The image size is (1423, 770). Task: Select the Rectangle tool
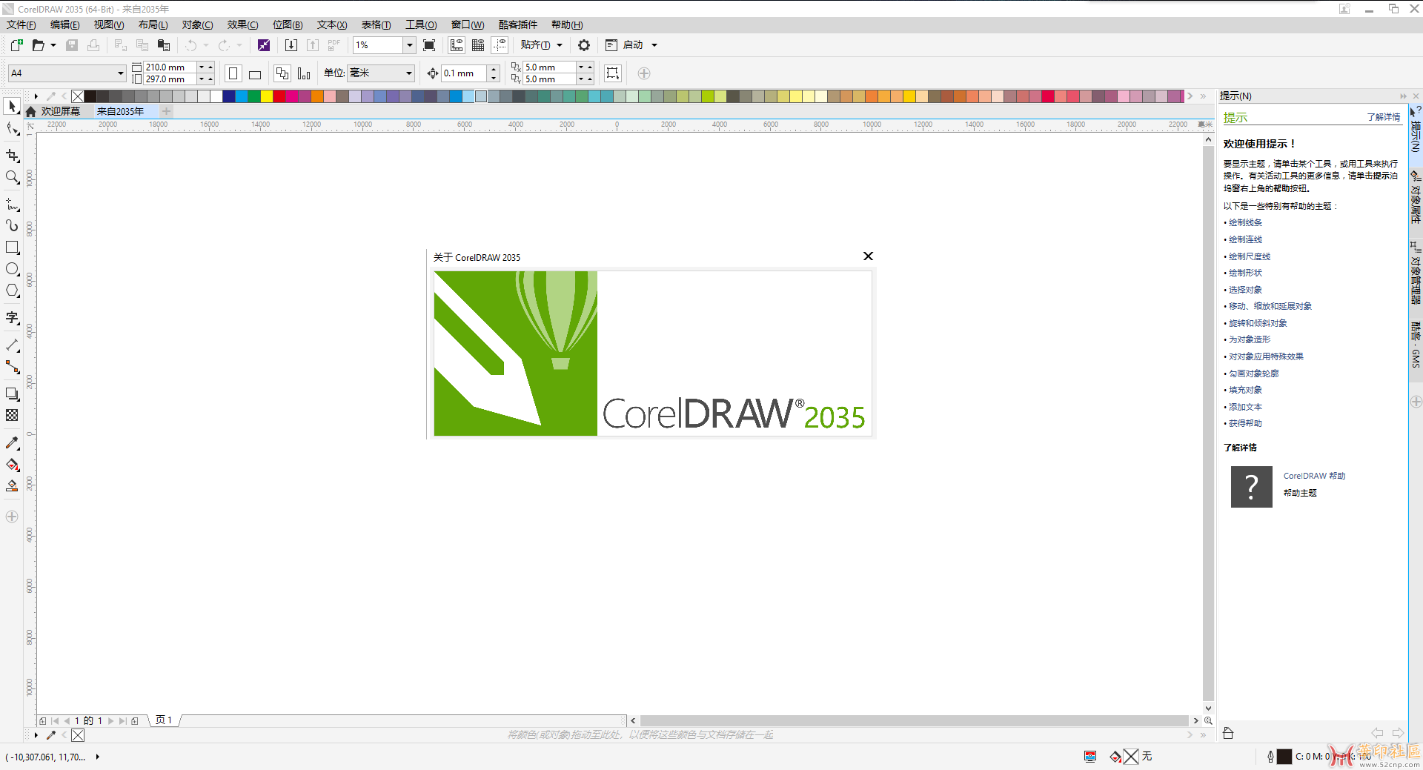pyautogui.click(x=13, y=248)
